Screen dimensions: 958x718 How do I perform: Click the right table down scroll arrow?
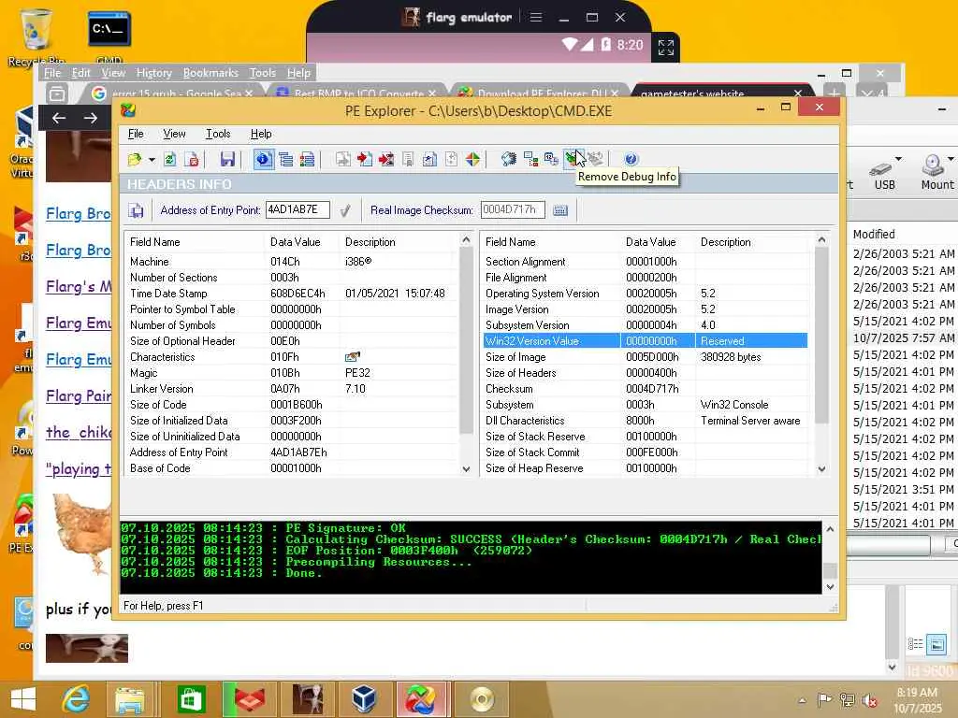point(821,469)
